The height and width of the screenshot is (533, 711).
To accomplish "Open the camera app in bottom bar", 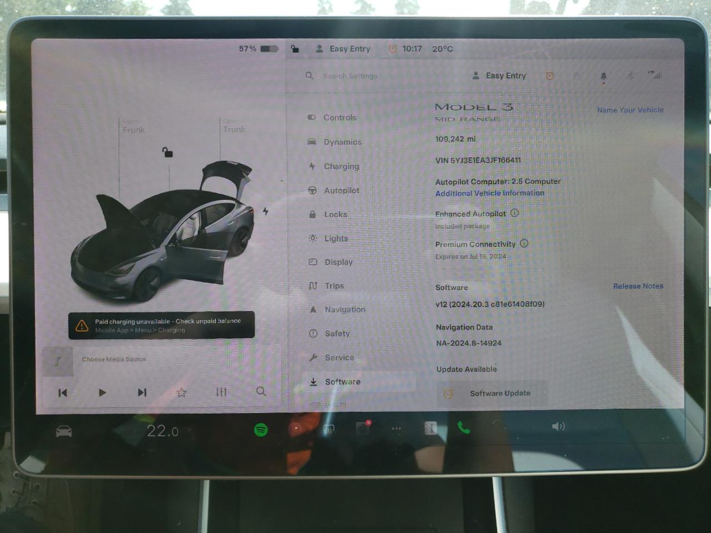I will pyautogui.click(x=363, y=428).
